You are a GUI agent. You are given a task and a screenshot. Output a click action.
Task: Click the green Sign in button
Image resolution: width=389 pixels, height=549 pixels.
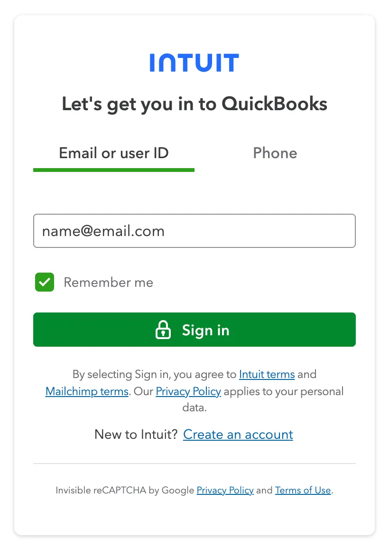pyautogui.click(x=194, y=330)
